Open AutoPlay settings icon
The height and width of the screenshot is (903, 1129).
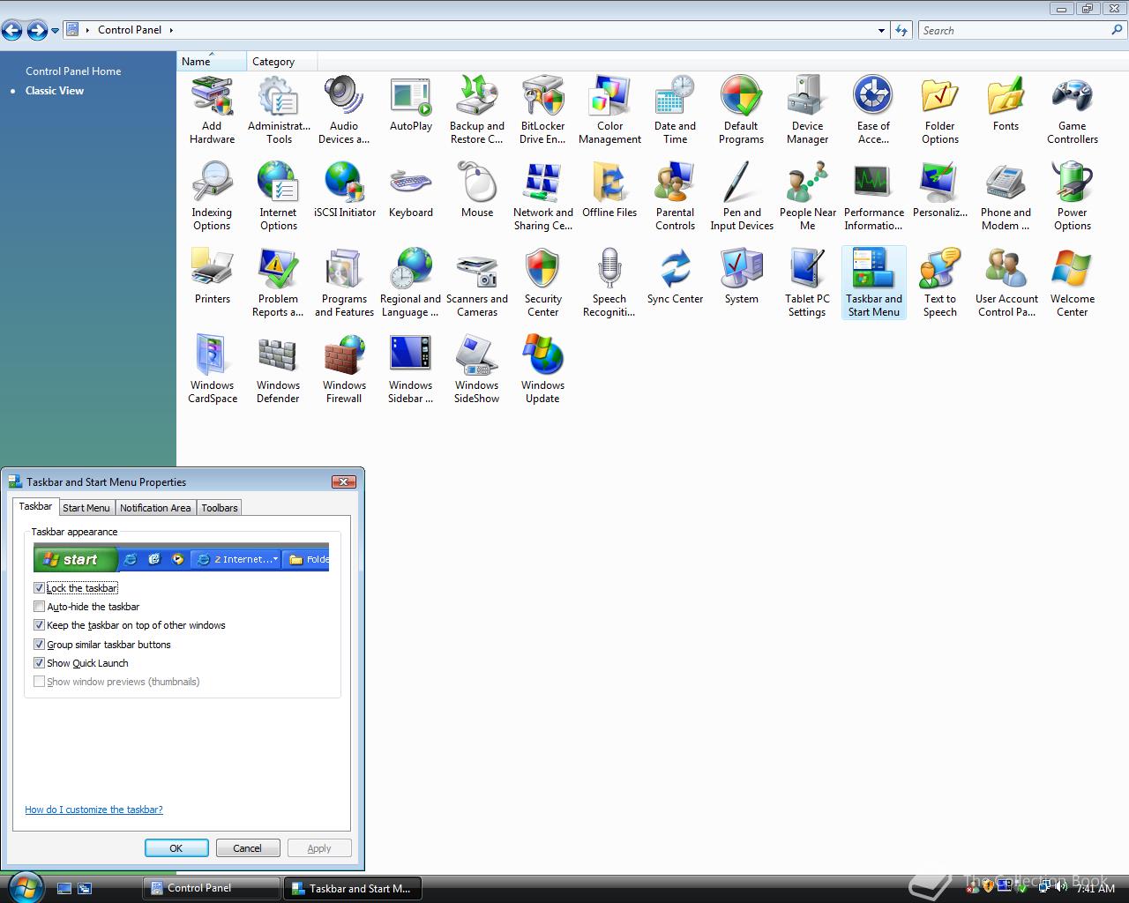(x=411, y=104)
